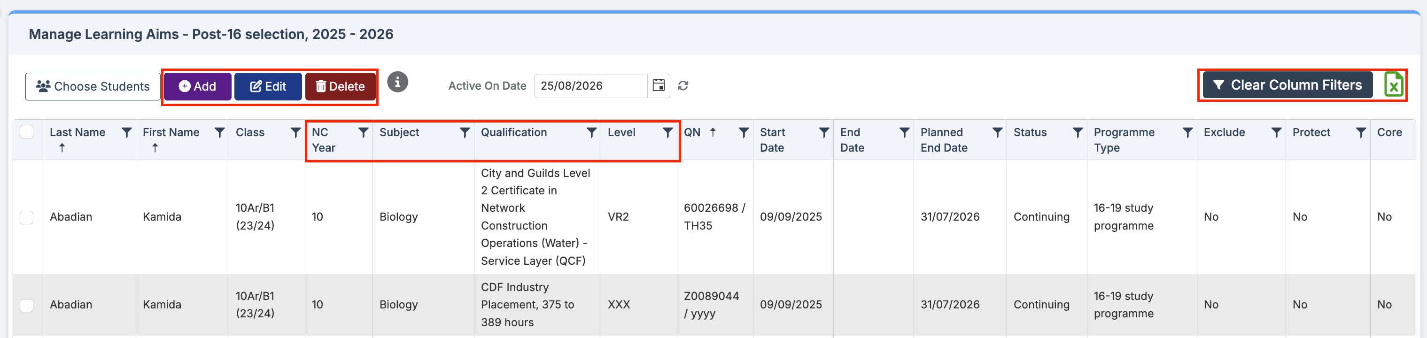Open filter for Last Name column
This screenshot has width=1427, height=338.
pyautogui.click(x=126, y=132)
